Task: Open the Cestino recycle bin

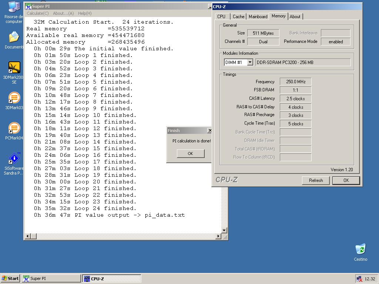Action: click(360, 249)
